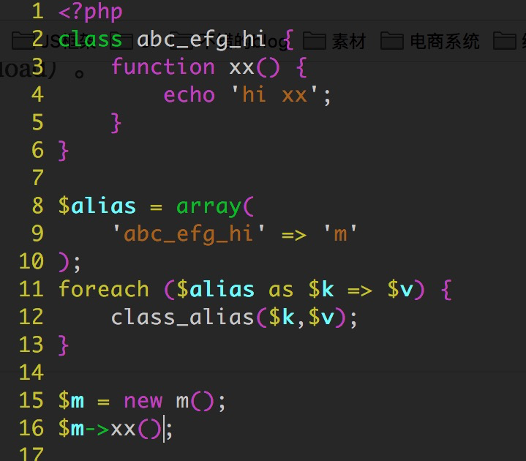The width and height of the screenshot is (526, 461).
Task: Click the 'abc_efg_hi' string key on line 9
Action: [x=189, y=233]
